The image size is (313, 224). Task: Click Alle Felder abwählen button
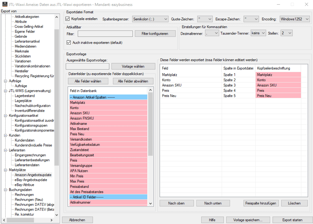133,81
